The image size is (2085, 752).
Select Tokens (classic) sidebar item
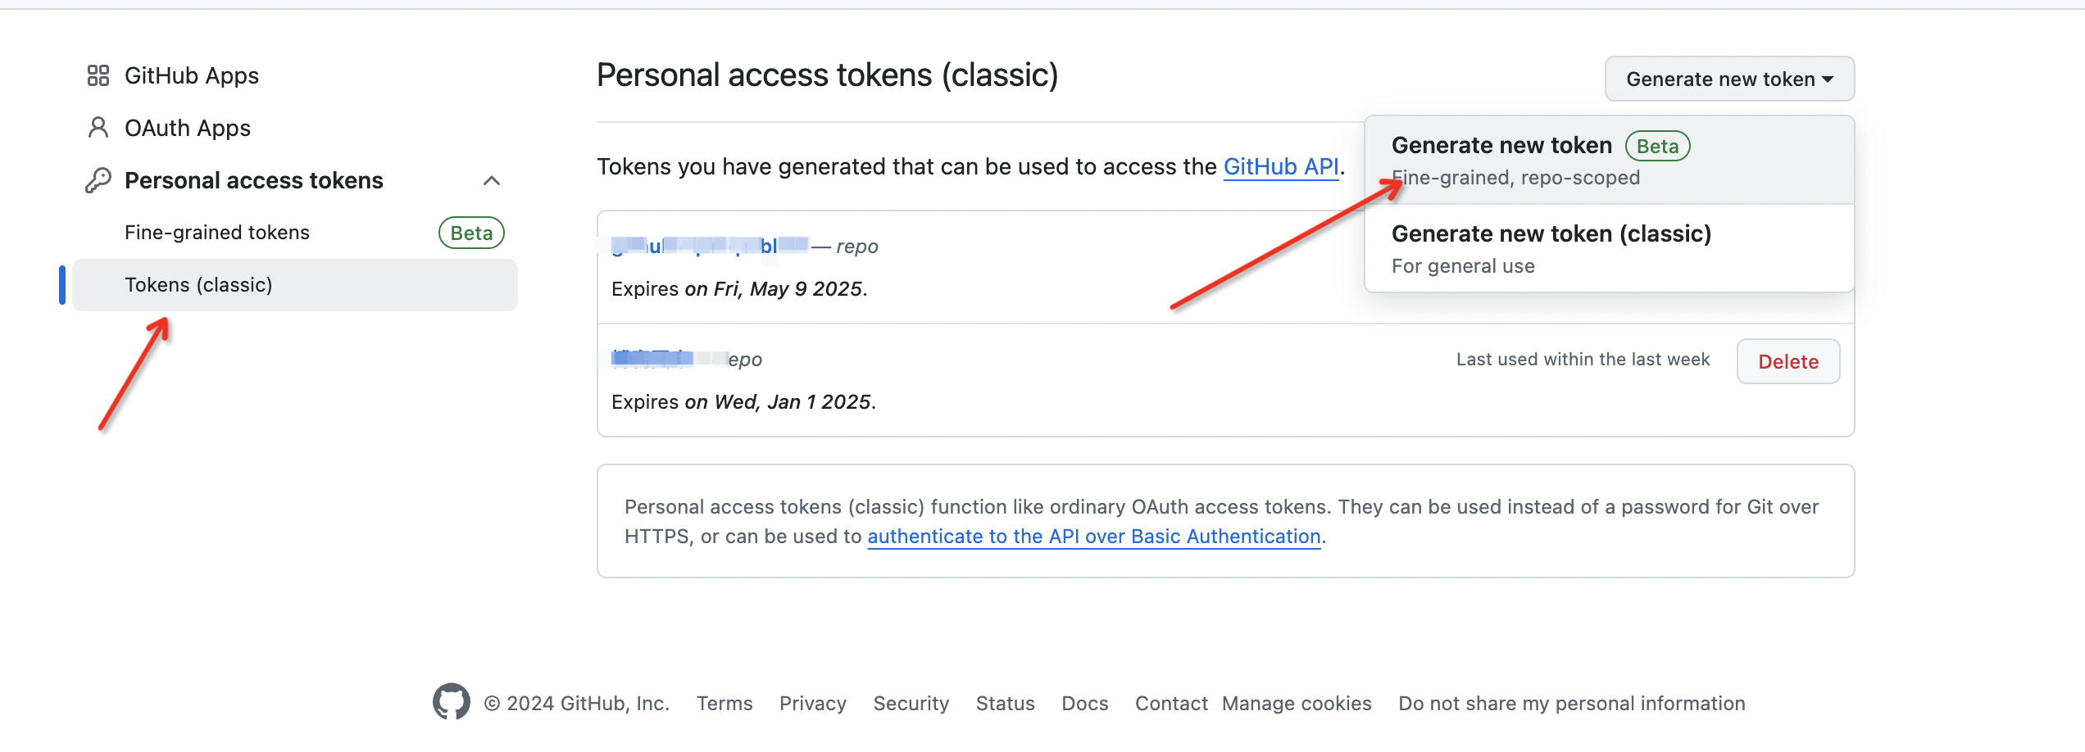tap(295, 285)
